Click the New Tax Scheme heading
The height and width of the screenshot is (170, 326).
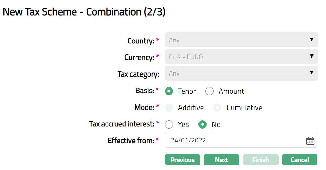(84, 12)
